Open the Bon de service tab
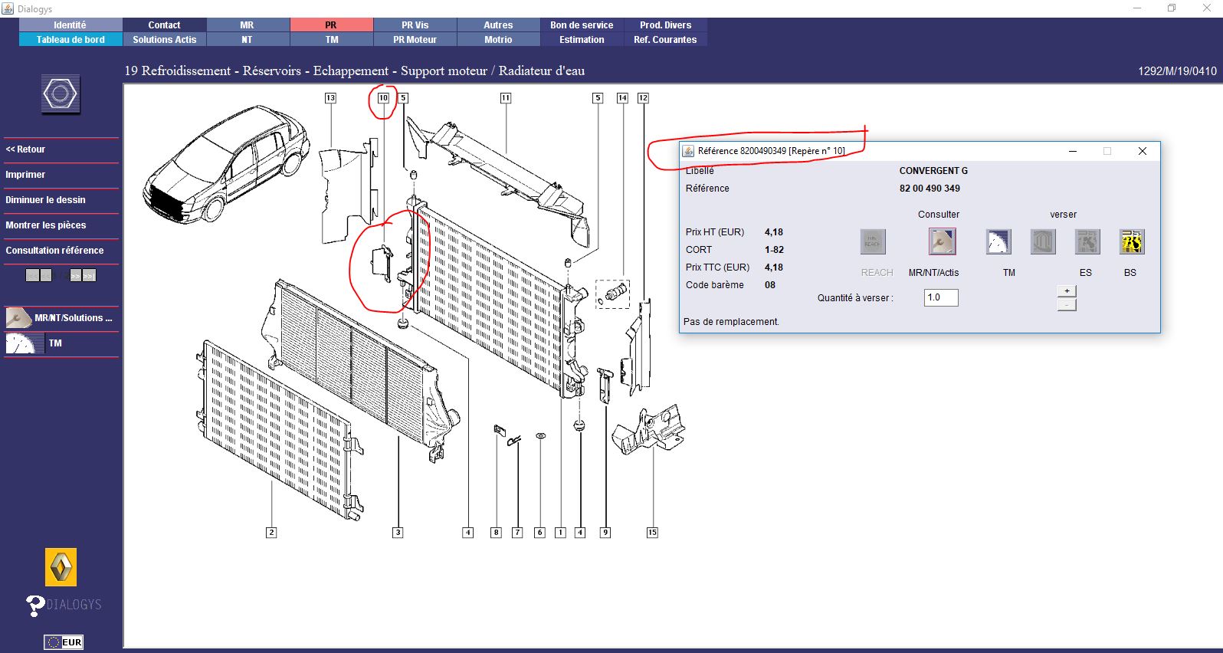Image resolution: width=1223 pixels, height=653 pixels. pyautogui.click(x=581, y=25)
